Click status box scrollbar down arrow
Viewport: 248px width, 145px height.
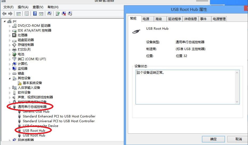[237, 102]
